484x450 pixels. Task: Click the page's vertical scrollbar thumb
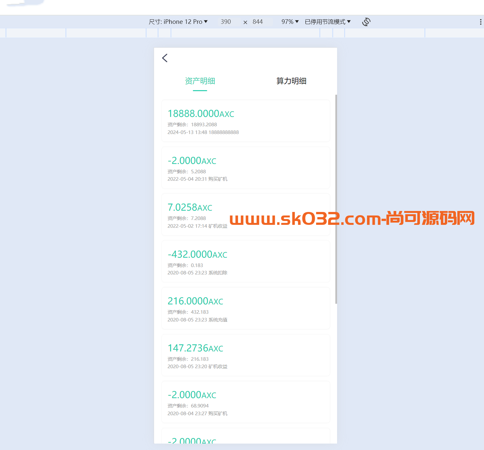point(336,199)
